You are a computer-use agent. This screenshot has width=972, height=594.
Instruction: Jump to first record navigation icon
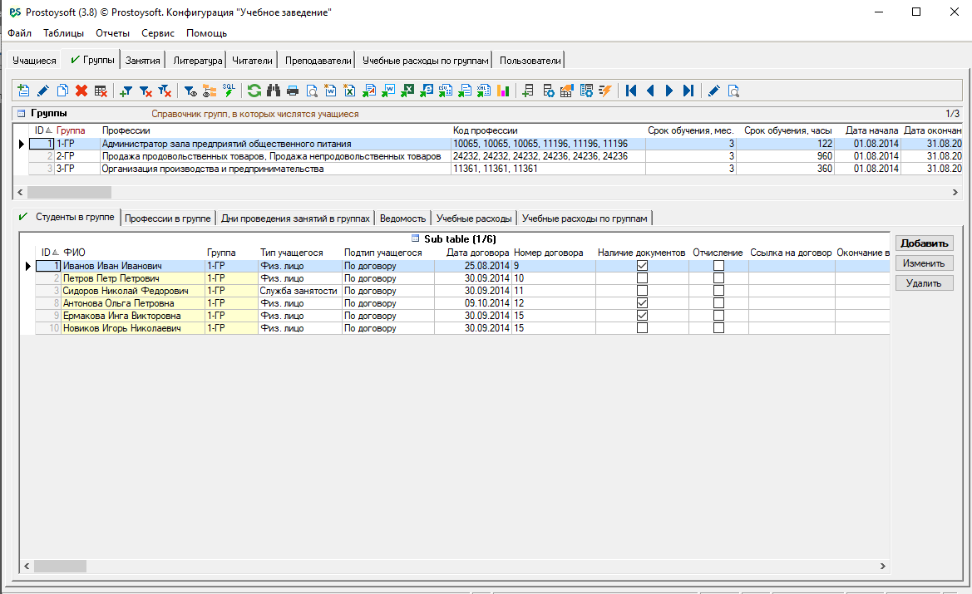[x=632, y=91]
